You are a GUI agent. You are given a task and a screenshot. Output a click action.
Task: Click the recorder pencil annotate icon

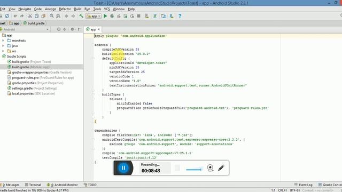(x=221, y=167)
